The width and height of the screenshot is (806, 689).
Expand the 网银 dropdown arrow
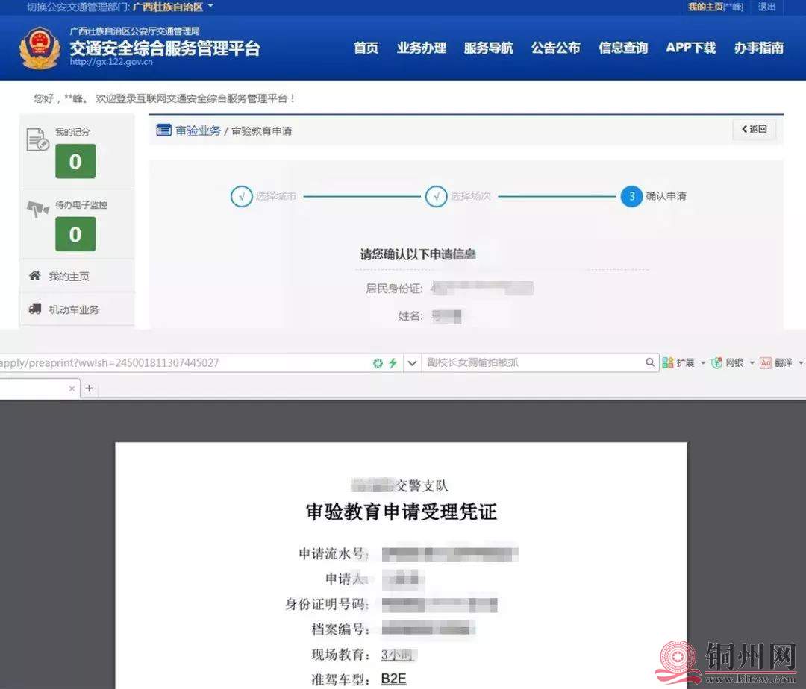[752, 363]
